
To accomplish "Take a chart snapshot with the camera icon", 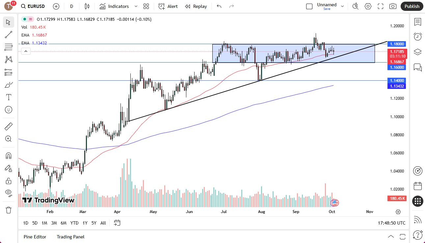I will point(393,6).
